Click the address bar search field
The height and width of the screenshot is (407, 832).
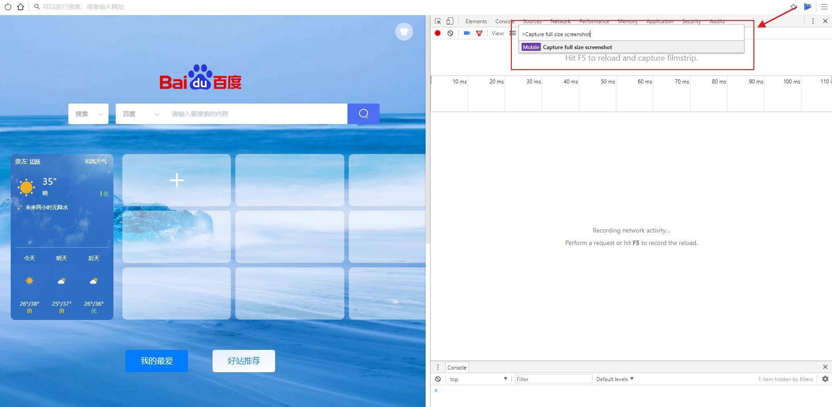click(x=402, y=7)
